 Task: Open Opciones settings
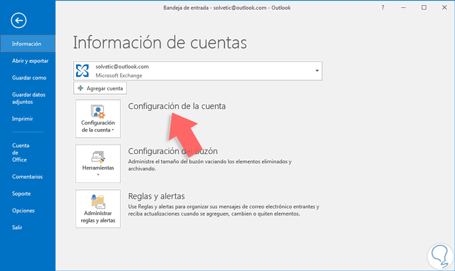pos(23,211)
